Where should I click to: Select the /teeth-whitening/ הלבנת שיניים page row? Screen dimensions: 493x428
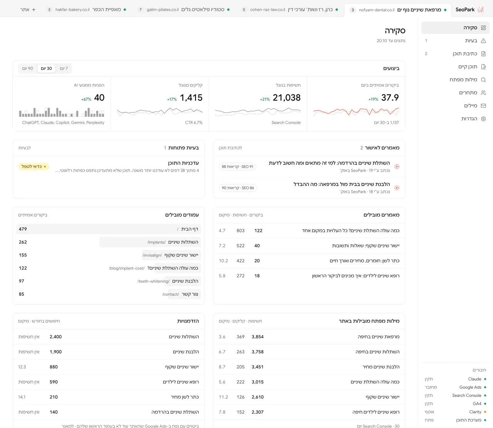(109, 281)
